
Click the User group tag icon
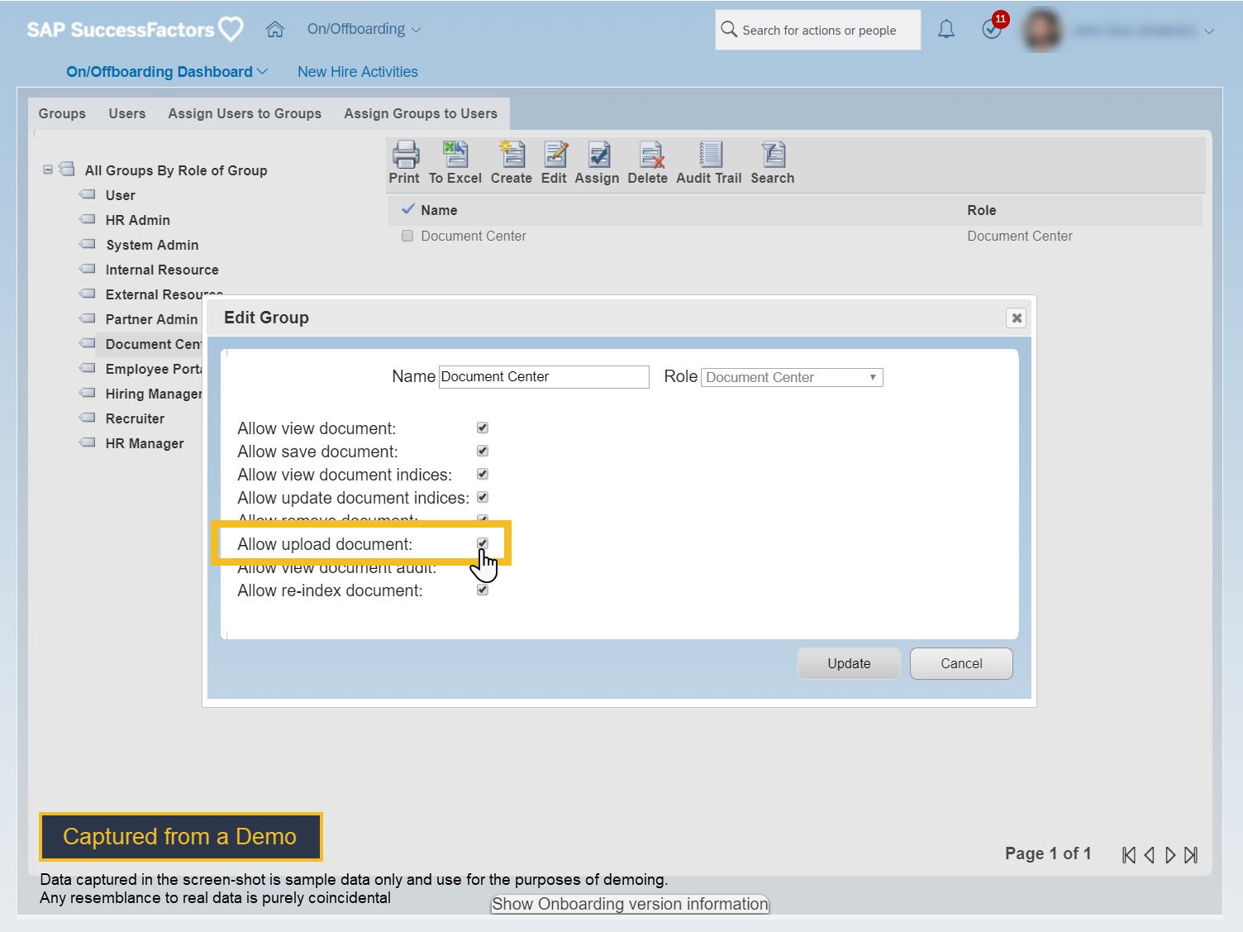(87, 195)
